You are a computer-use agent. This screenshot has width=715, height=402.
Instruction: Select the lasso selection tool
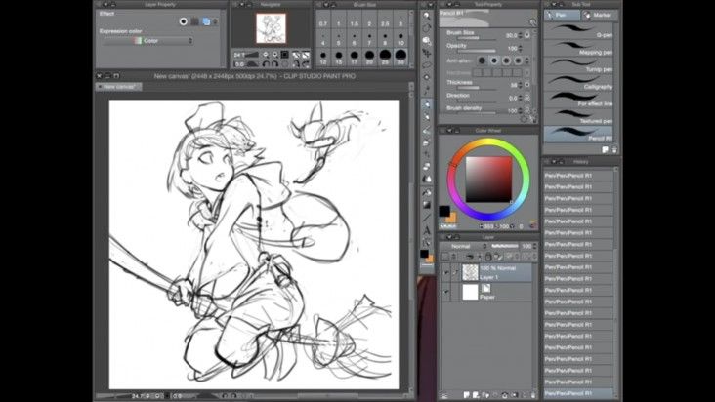click(x=427, y=65)
